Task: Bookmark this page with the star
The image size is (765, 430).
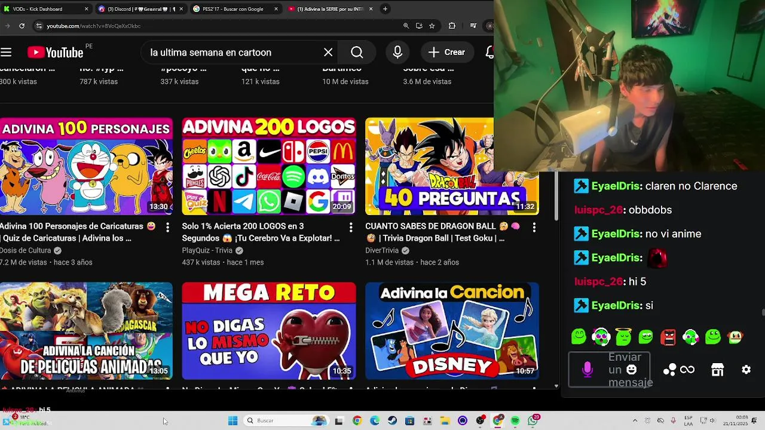Action: pyautogui.click(x=432, y=26)
